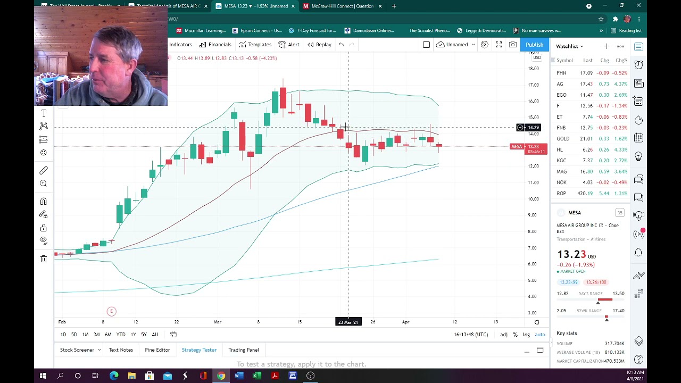The width and height of the screenshot is (681, 383).
Task: Open the private chats icon
Action: point(638,197)
